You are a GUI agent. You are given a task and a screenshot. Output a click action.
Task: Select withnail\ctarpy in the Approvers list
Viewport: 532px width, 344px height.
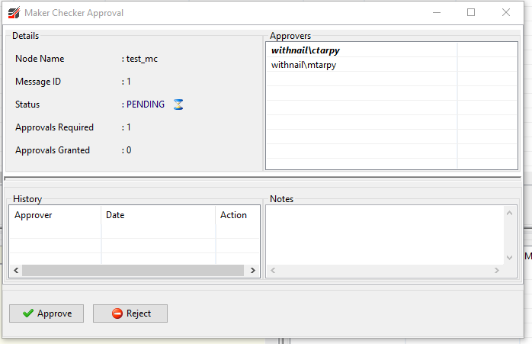click(307, 50)
